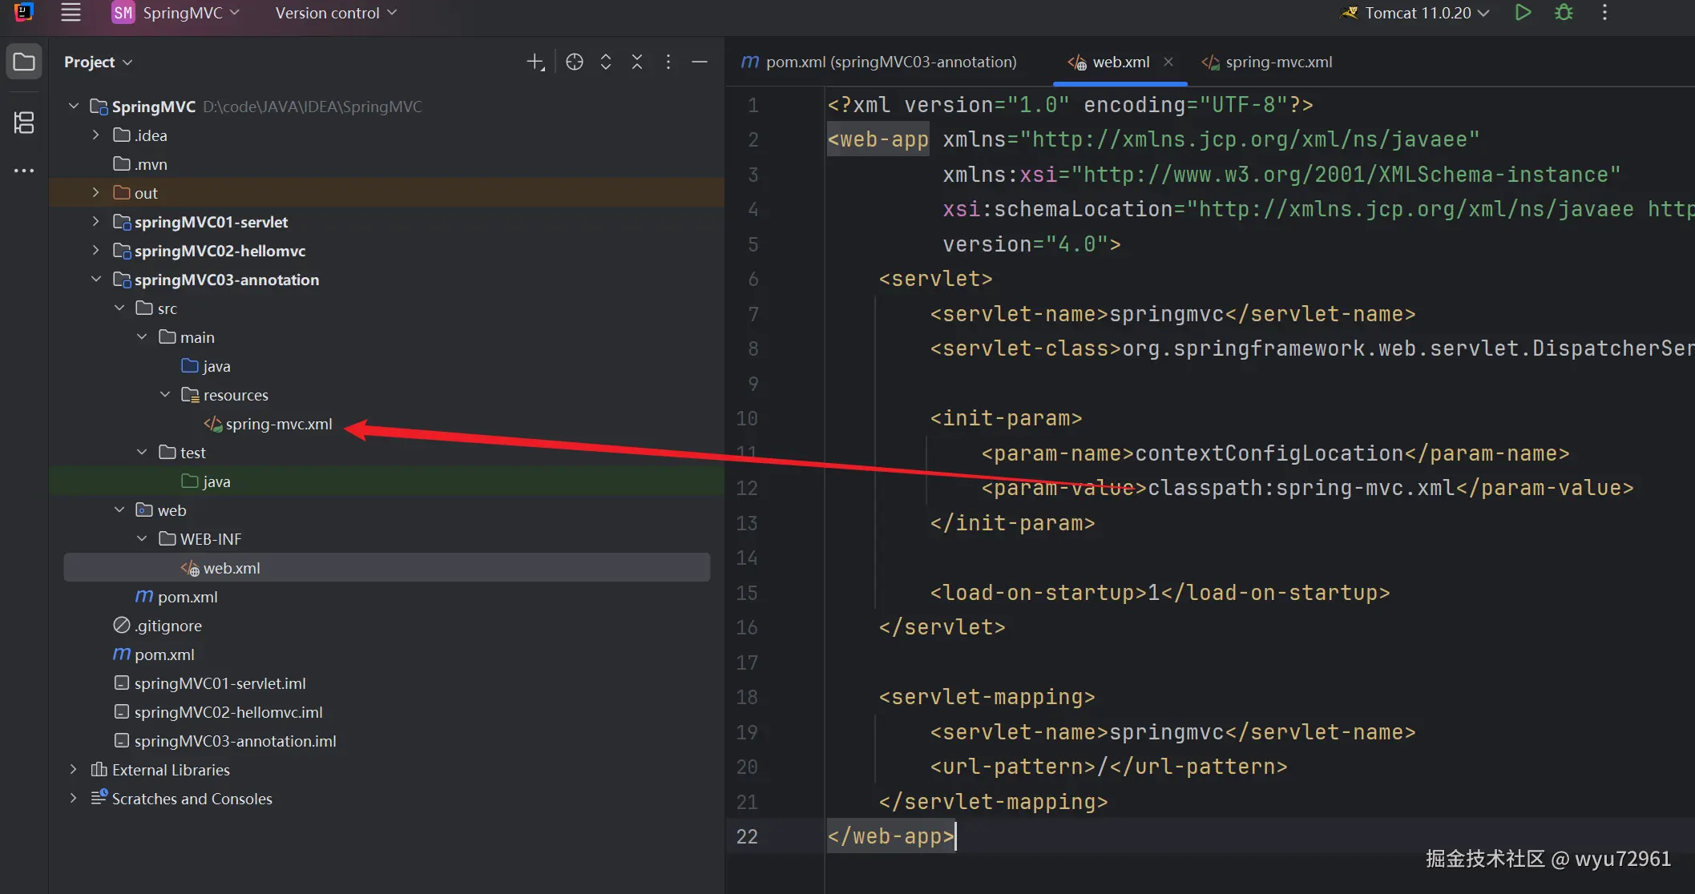This screenshot has width=1695, height=894.
Task: Close the web.xml editor tab
Action: [x=1168, y=62]
